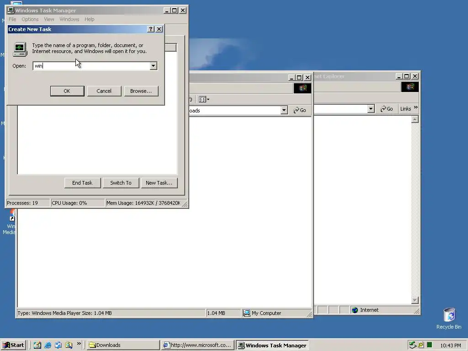Switch to Downloads taskbar button
Image resolution: width=468 pixels, height=351 pixels.
(123, 346)
